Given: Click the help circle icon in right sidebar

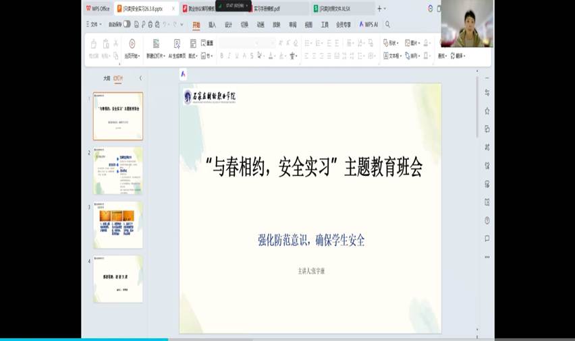Looking at the screenshot, I should 487,220.
